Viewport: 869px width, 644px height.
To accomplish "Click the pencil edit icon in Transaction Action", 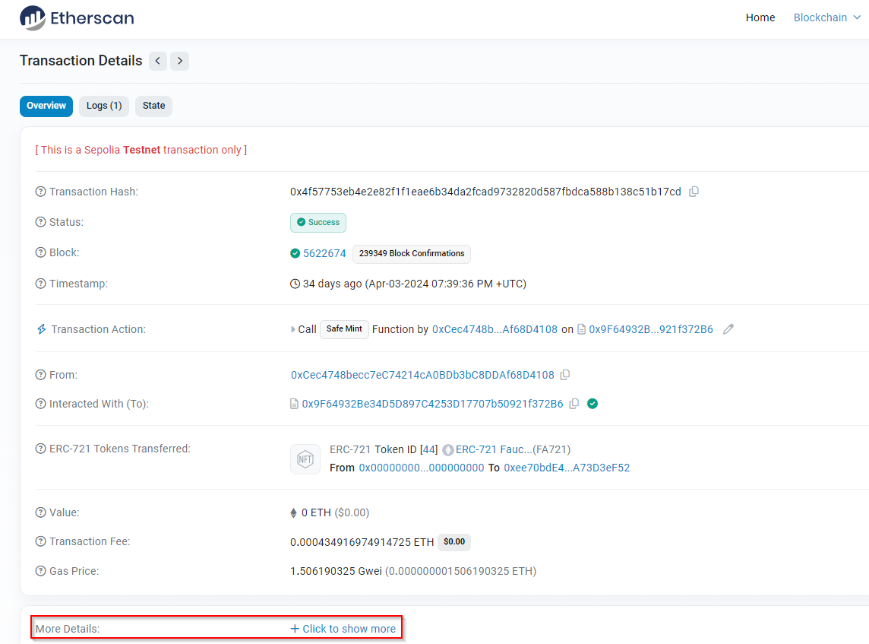I will click(728, 329).
